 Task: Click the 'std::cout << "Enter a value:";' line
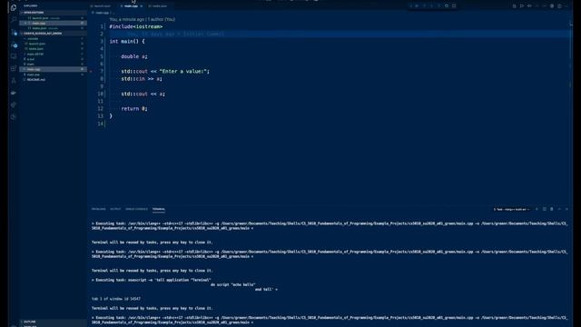pos(165,71)
